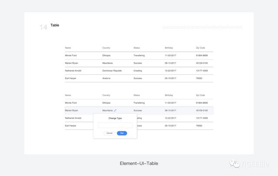Click the text field in Change Type popup
Screen dimensions: 278x176
point(115,125)
